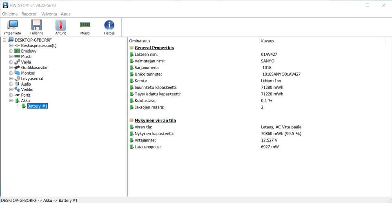
Task: Click the Portit port icon
Action: click(17, 95)
